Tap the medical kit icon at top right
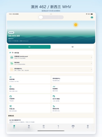This screenshot has height=137, width=102. (x=92, y=17)
